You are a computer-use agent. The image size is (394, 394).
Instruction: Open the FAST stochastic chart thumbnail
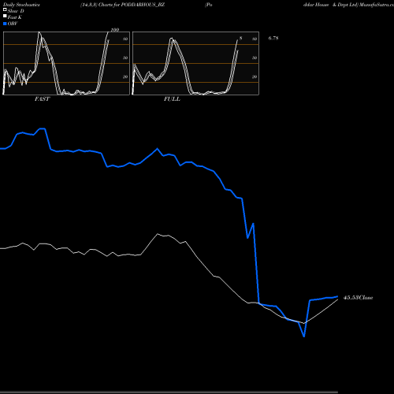66,63
